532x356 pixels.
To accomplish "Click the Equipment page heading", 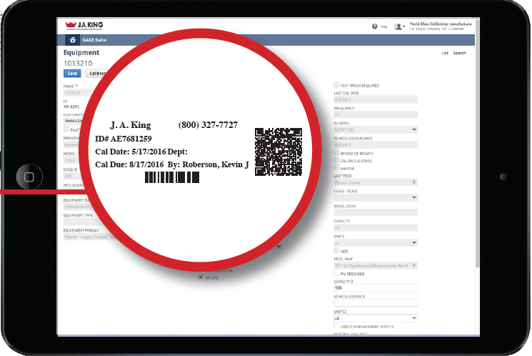I will coord(81,52).
